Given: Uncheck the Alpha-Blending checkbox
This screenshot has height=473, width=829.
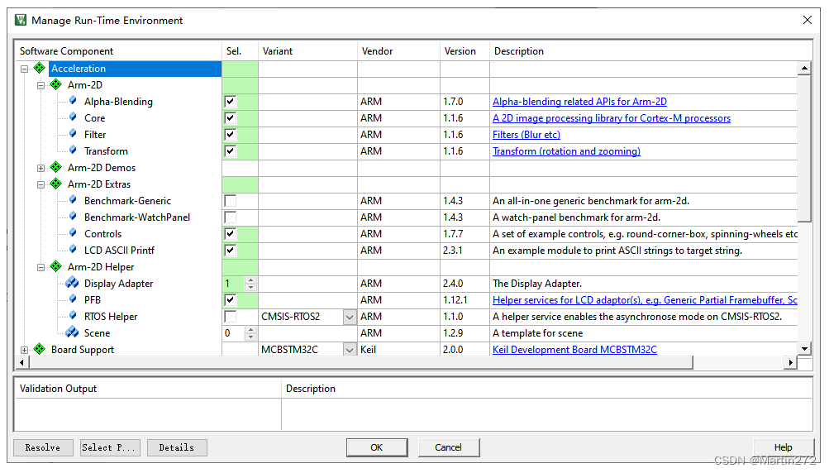Looking at the screenshot, I should tap(230, 102).
